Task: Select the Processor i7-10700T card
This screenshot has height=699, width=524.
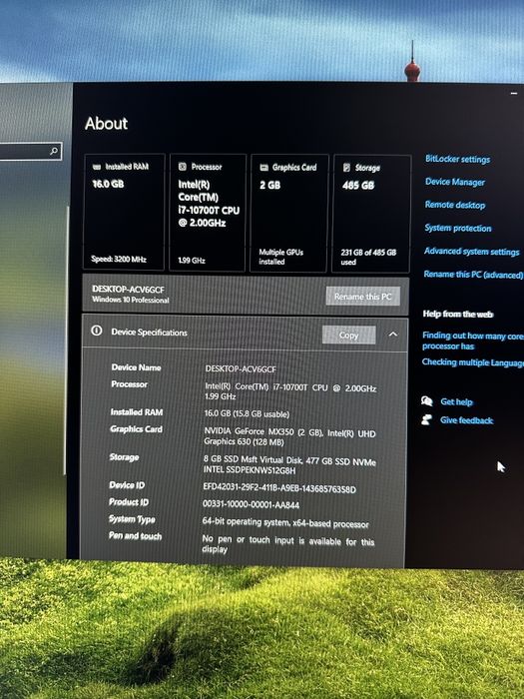Action: click(x=208, y=213)
